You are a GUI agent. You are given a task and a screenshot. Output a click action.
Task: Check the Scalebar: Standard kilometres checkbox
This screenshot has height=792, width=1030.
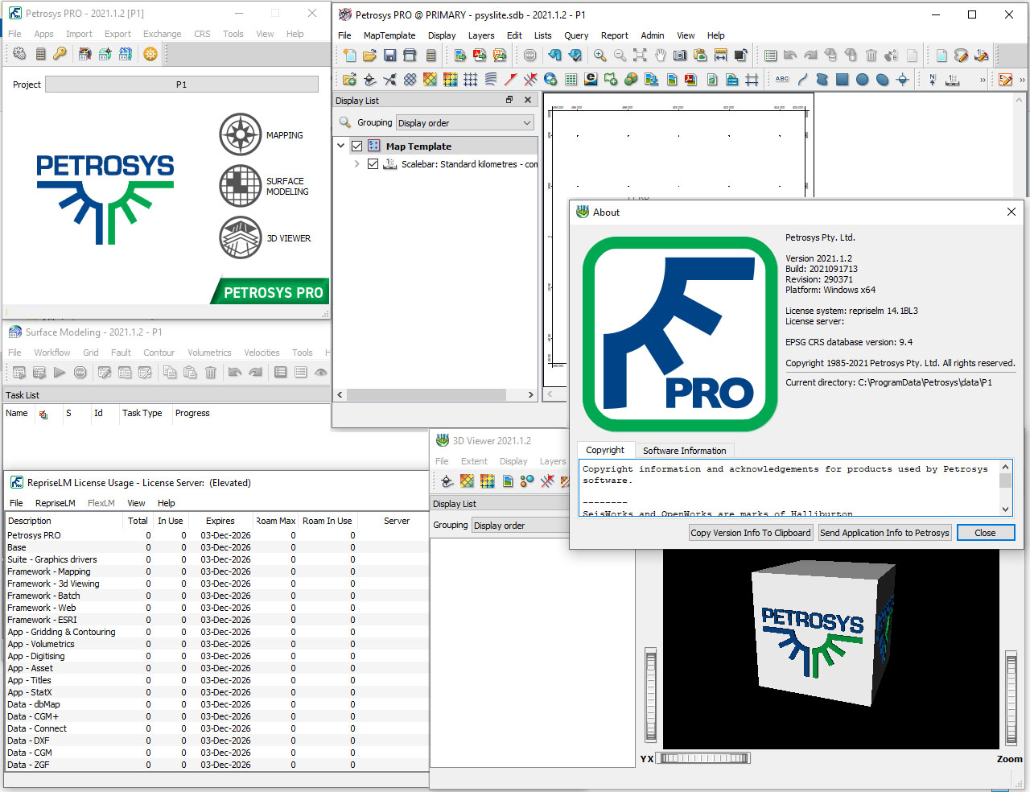coord(373,163)
